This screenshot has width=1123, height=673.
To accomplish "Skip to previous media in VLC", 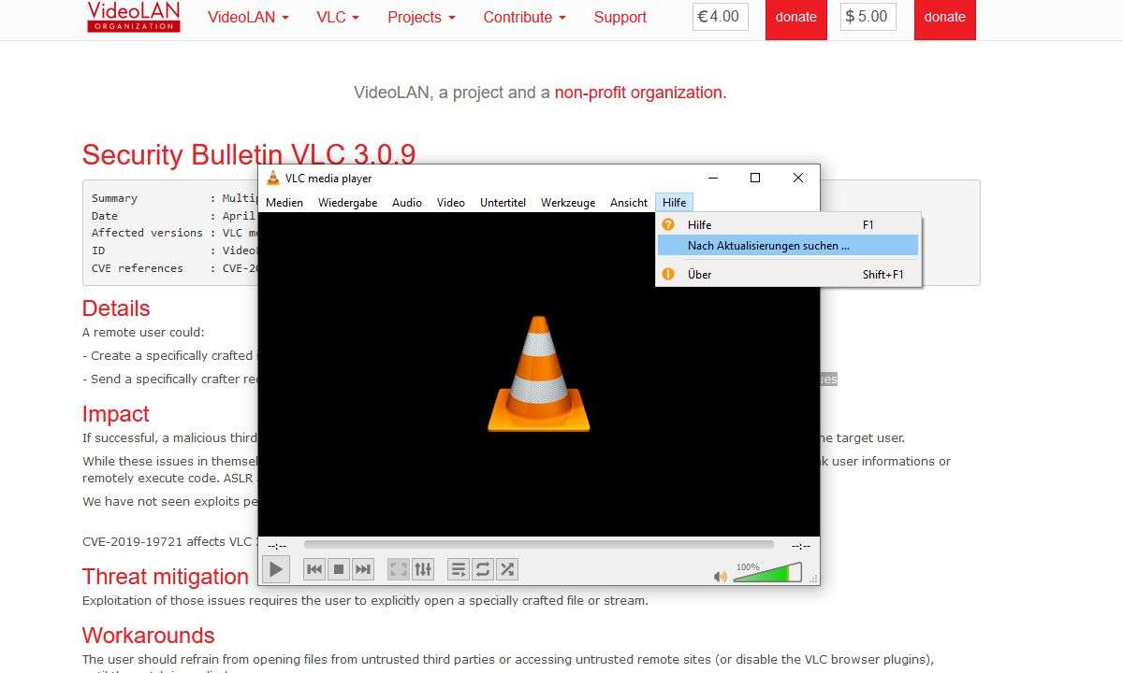I will [x=314, y=568].
